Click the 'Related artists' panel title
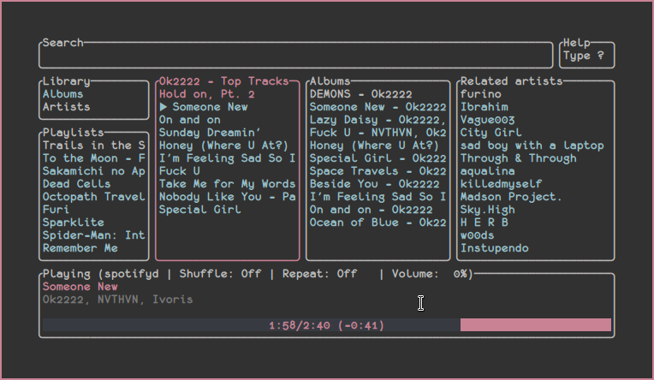 (x=511, y=81)
